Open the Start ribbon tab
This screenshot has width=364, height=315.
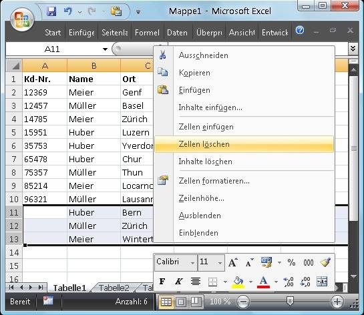coord(53,33)
